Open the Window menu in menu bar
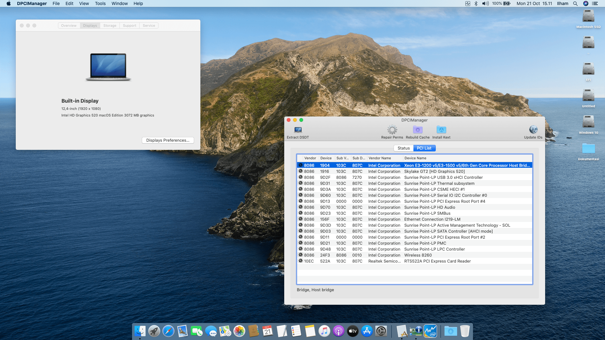Image resolution: width=605 pixels, height=340 pixels. 119,3
